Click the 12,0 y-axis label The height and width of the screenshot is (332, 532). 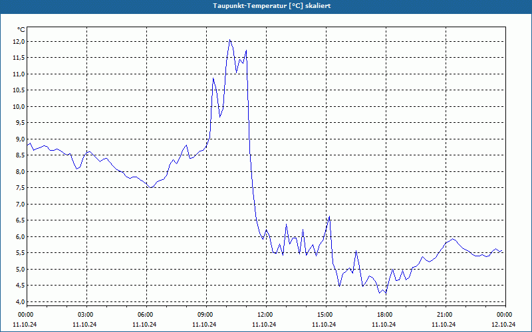click(x=19, y=41)
